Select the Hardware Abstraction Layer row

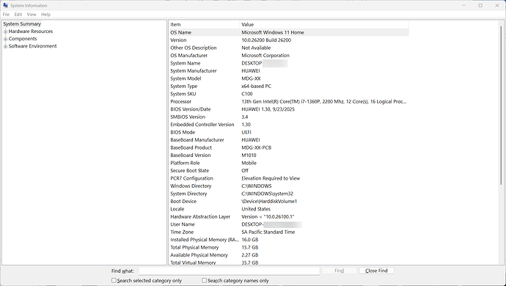click(289, 216)
